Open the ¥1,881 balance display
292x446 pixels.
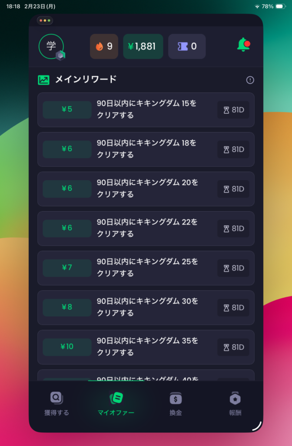tap(143, 46)
